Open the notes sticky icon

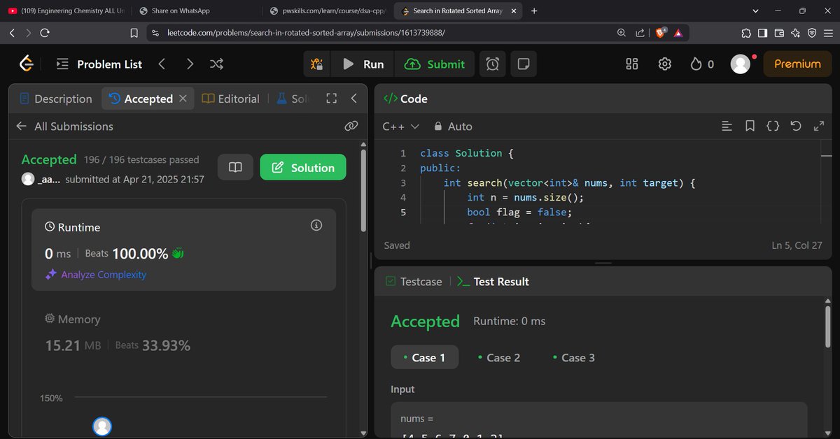[523, 64]
